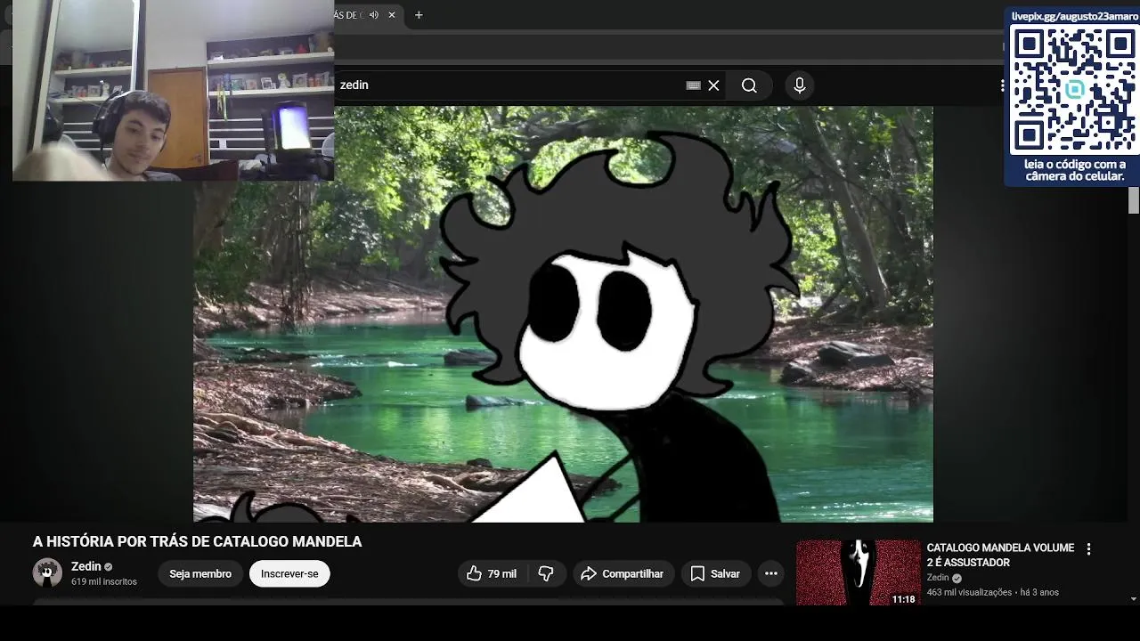Open Zedin channel name link
Image resolution: width=1140 pixels, height=641 pixels.
point(86,566)
